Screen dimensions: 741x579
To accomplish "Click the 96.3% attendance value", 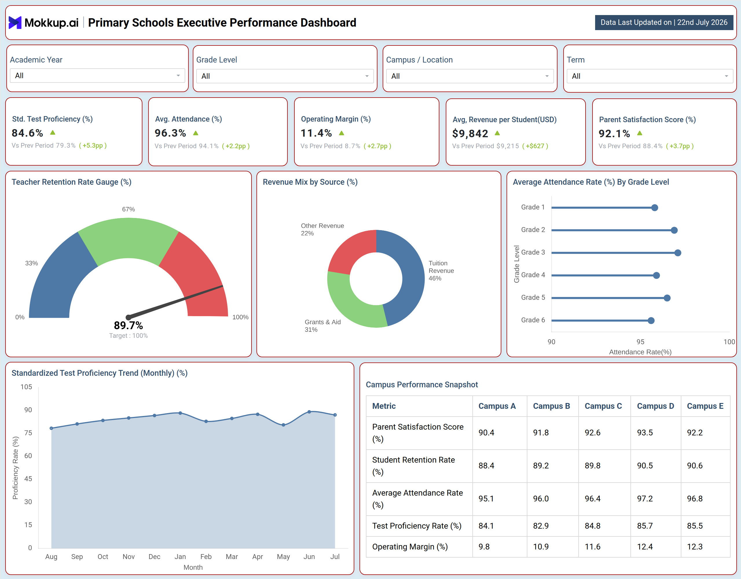I will 170,133.
